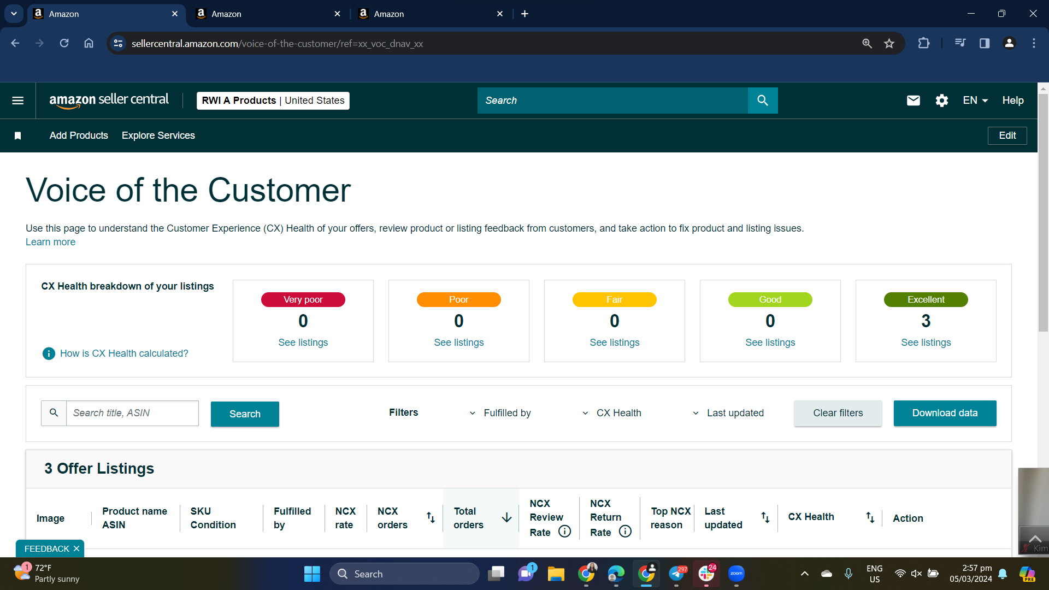Go to the browser home page icon
Screen dimensions: 1049x590
pyautogui.click(x=89, y=43)
